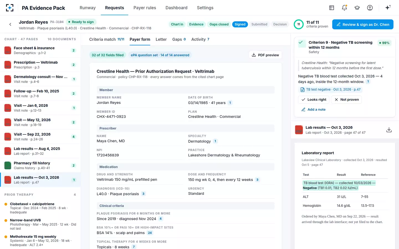Open Visit — Sep 22, 2026 document
Screen dimensions: 399x249
[x=40, y=137]
